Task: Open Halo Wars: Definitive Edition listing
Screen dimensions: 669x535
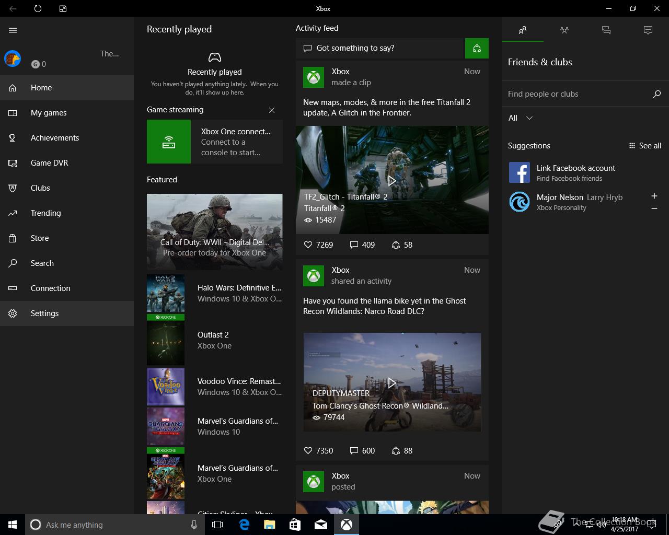Action: click(x=215, y=293)
